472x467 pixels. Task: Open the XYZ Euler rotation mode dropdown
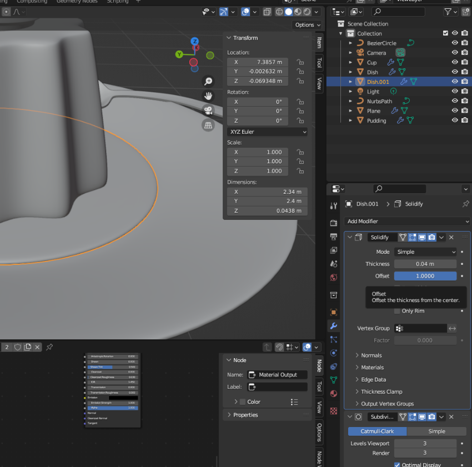[x=267, y=132]
